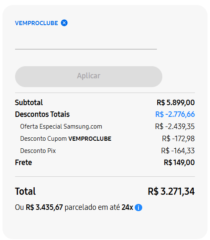Click the R$ -2.439,35 special offer discount
This screenshot has height=240, width=210.
175,126
